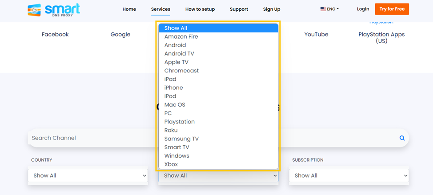The image size is (433, 195).
Task: Select Chromecast option
Action: click(181, 71)
